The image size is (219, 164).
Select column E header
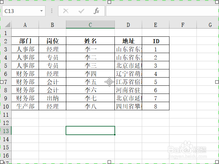click(x=155, y=25)
